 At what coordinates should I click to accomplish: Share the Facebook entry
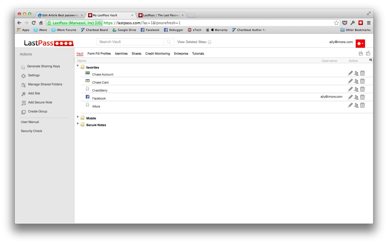pyautogui.click(x=356, y=97)
